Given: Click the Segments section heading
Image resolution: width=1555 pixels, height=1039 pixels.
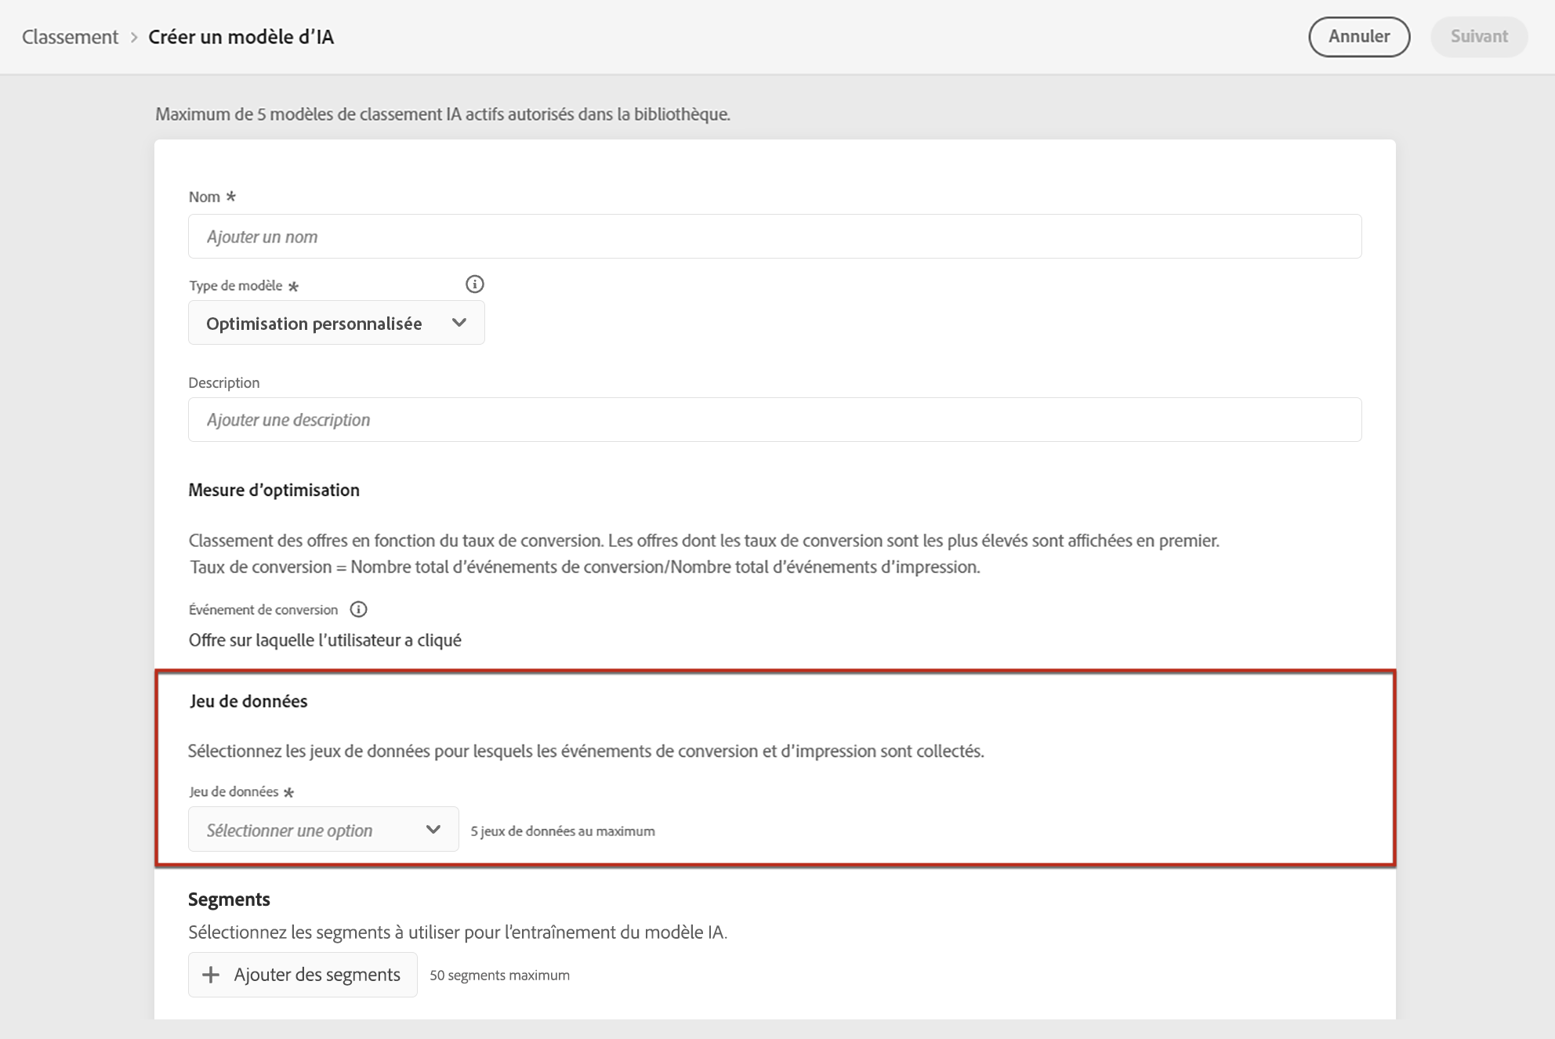Looking at the screenshot, I should [229, 899].
